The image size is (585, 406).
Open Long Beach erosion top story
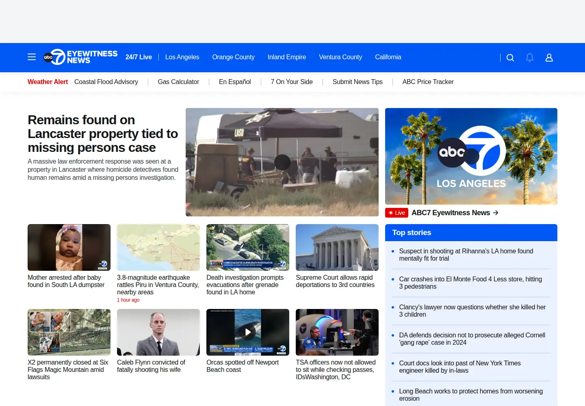click(471, 395)
